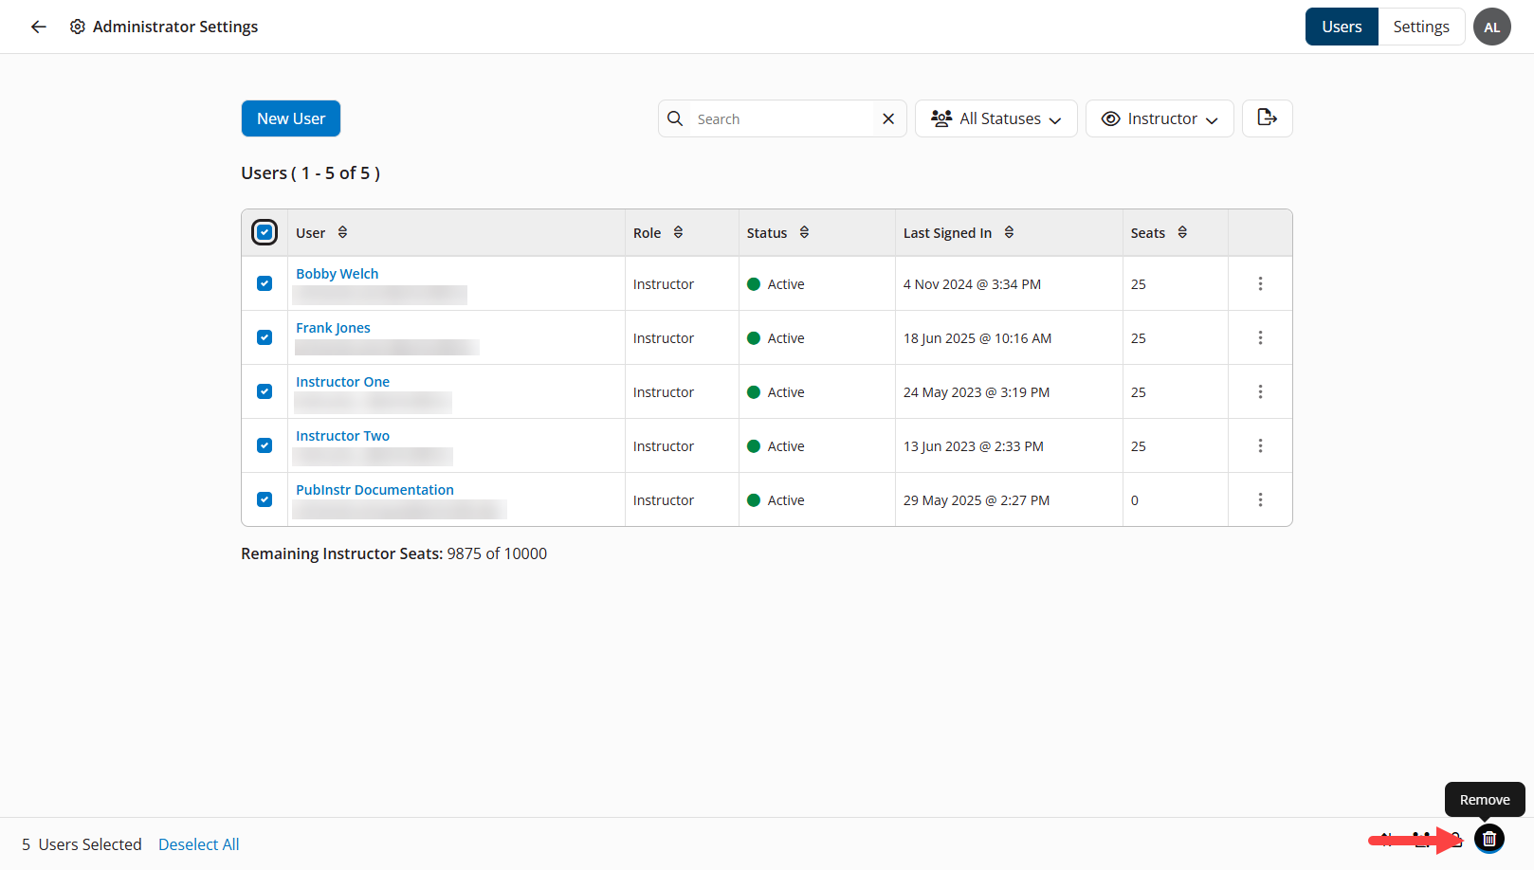Click Active status in Bobby Welch row

click(776, 284)
